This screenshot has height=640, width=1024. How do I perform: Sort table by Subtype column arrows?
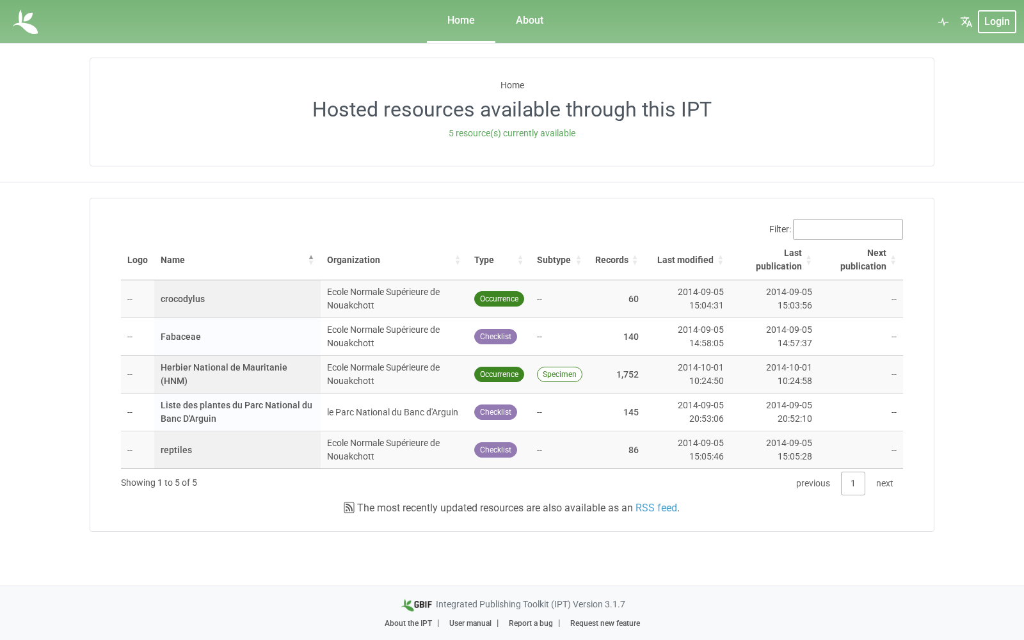click(x=579, y=260)
